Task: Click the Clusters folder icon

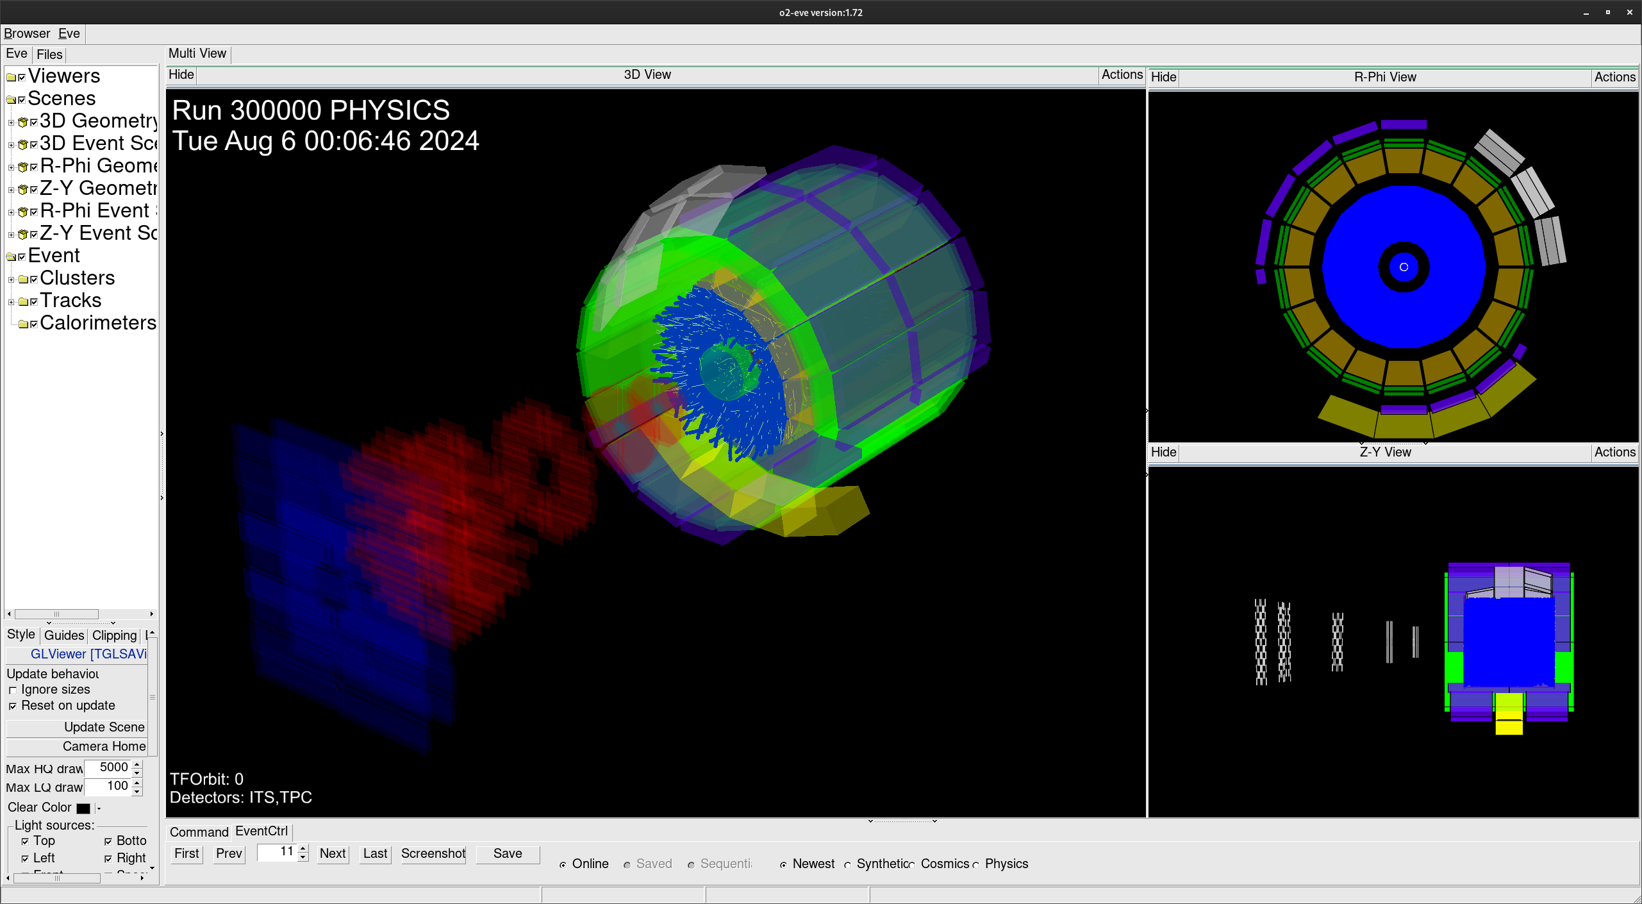Action: coord(23,280)
